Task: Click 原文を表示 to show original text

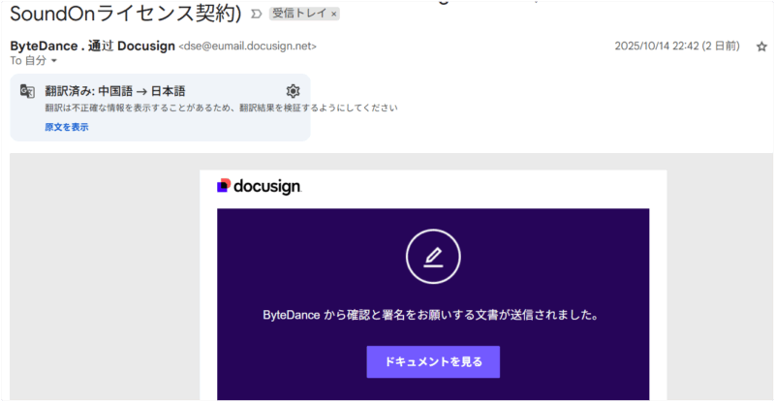Action: pyautogui.click(x=66, y=127)
